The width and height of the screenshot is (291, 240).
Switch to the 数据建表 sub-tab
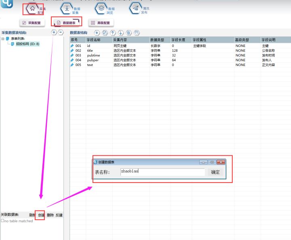[x=66, y=23]
